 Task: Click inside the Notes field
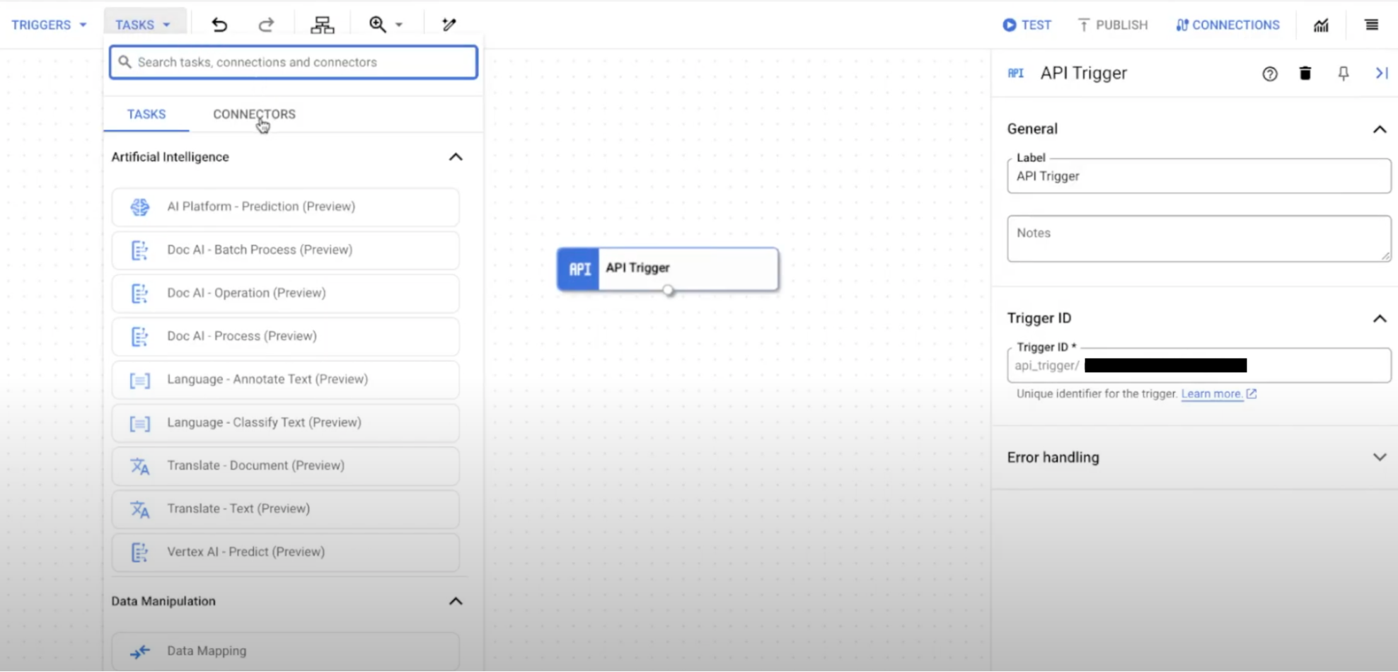click(x=1198, y=238)
